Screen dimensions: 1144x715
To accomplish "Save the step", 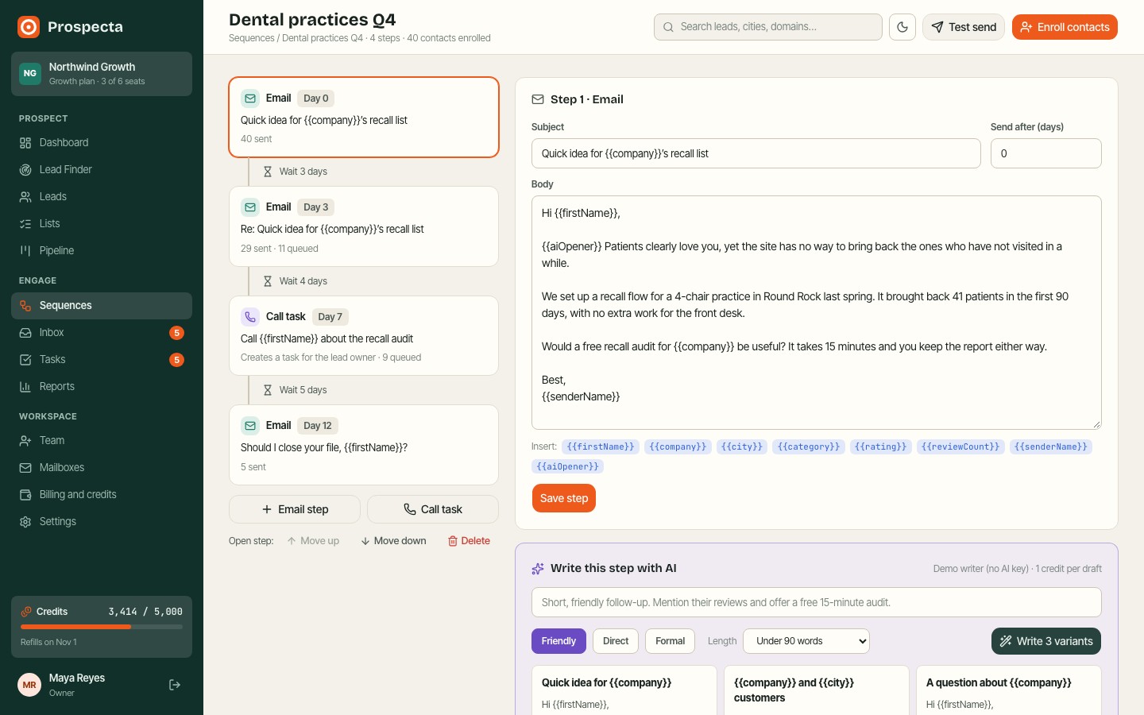I will coord(564,498).
